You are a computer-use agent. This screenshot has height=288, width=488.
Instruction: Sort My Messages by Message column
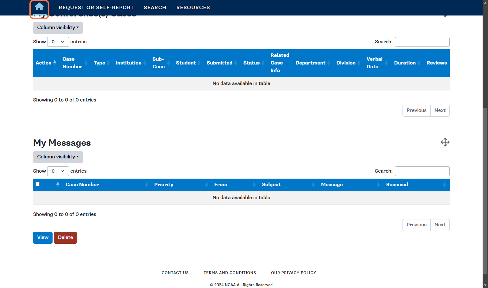351,185
